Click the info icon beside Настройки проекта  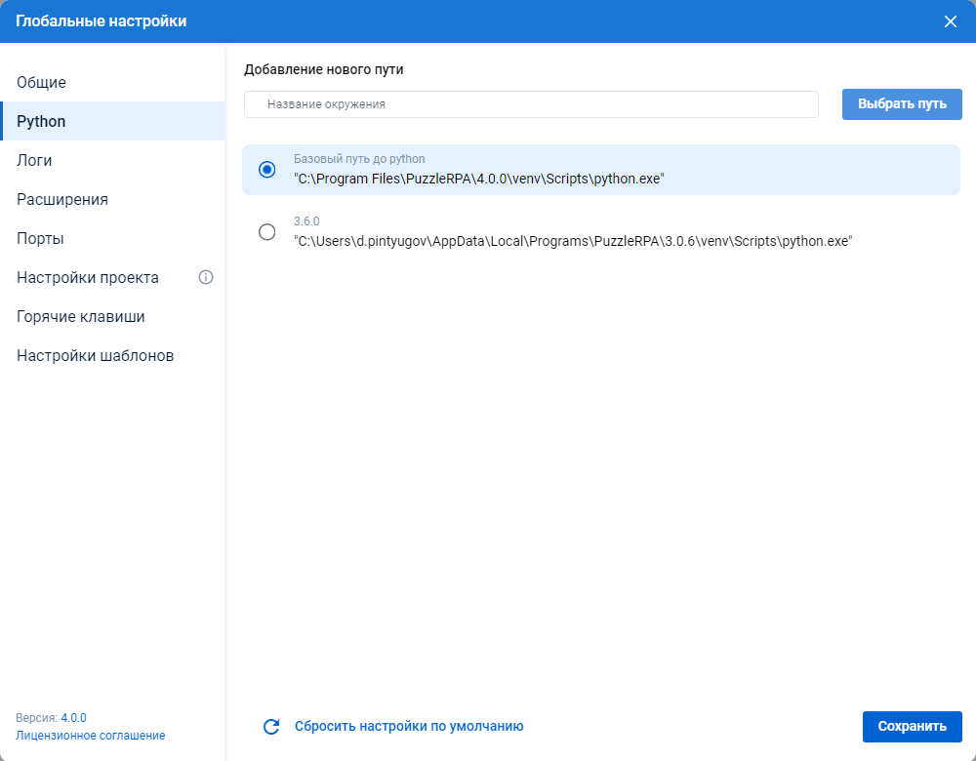205,277
